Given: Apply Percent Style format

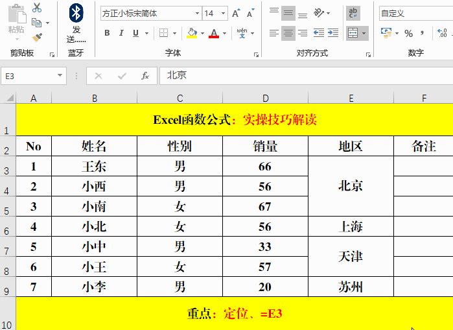Looking at the screenshot, I should pyautogui.click(x=408, y=34).
